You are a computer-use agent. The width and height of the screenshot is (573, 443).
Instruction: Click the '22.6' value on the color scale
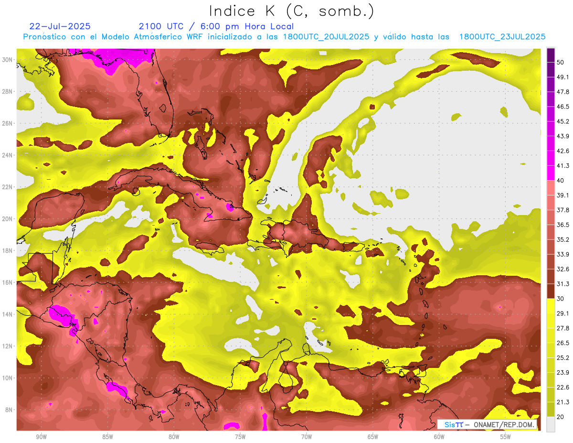pyautogui.click(x=563, y=387)
